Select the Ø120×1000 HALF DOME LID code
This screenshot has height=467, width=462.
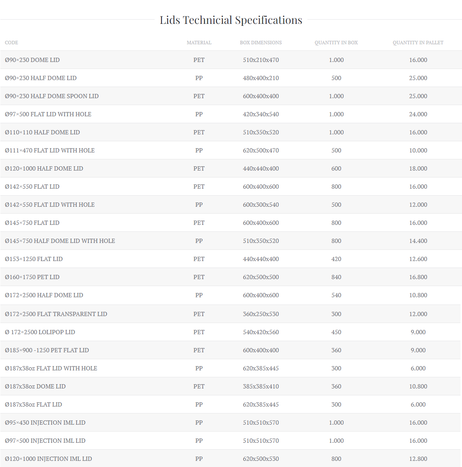[44, 169]
